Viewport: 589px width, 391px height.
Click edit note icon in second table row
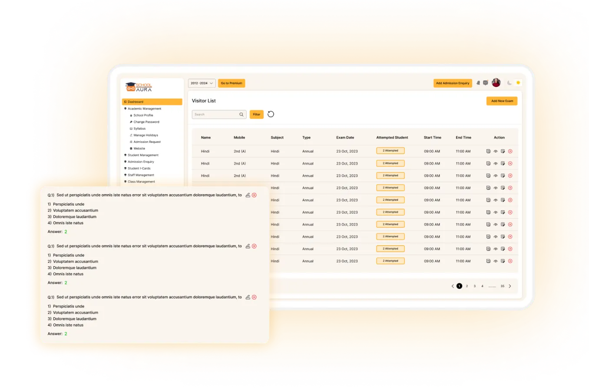[x=503, y=163]
